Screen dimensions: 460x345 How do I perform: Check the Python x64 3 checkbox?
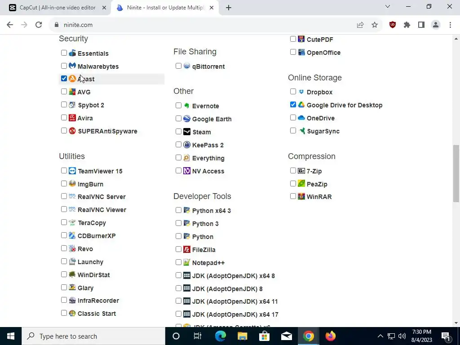[179, 210]
